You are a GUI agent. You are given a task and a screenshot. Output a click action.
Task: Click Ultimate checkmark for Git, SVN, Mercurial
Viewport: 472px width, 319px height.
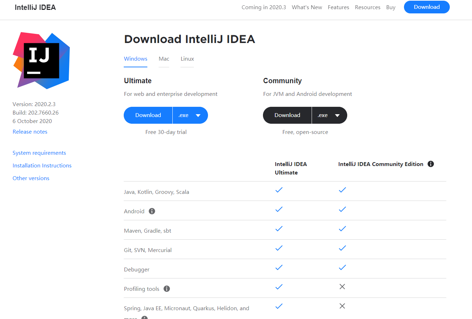pos(279,248)
